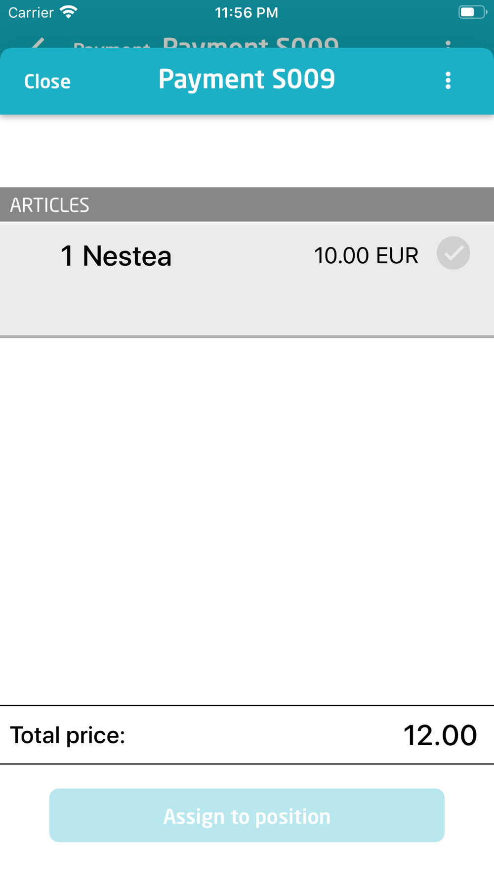Click the blank area above the ARTICLES header
Viewport: 494px width, 878px height.
247,151
